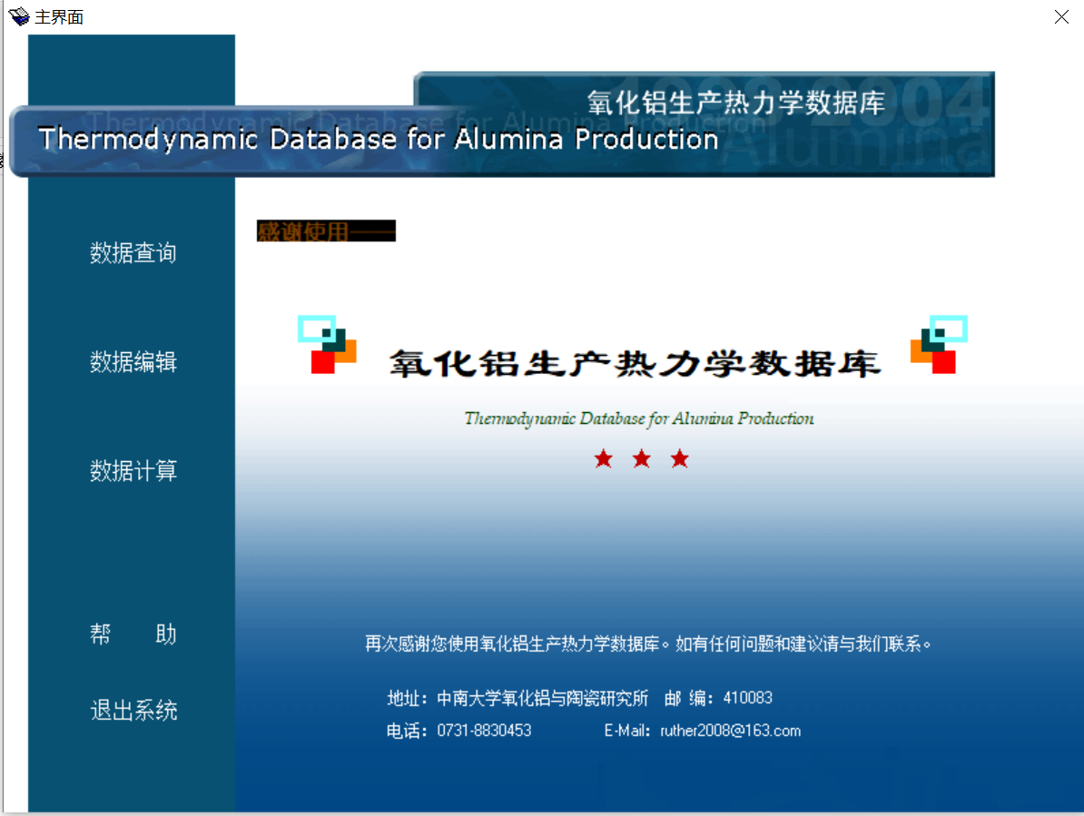Click the email address ruther2008@163.com
This screenshot has width=1084, height=816.
(730, 731)
